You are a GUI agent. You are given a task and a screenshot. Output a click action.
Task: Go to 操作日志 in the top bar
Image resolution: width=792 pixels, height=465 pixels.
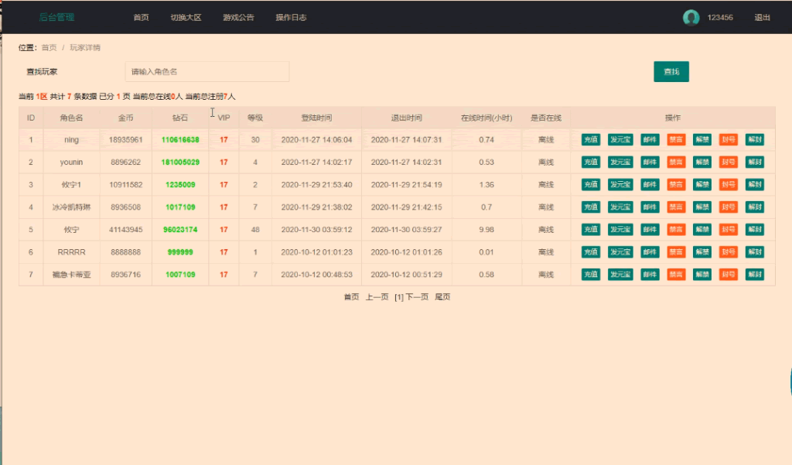(x=291, y=18)
